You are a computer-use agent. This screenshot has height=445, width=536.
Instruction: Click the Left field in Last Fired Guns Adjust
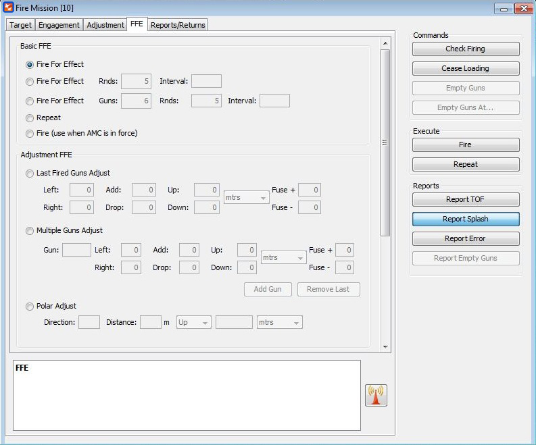(x=82, y=190)
